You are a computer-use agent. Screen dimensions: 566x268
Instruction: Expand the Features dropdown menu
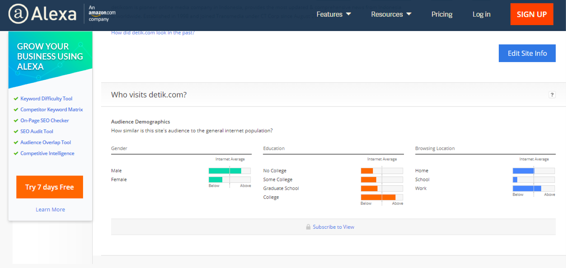pos(334,14)
